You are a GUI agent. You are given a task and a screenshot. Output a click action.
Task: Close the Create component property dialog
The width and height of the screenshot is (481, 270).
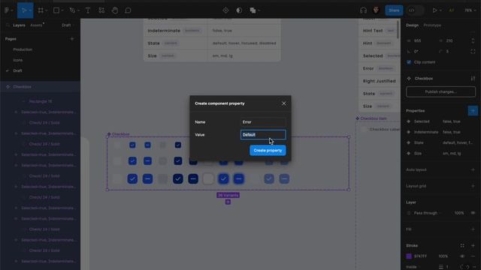coord(284,103)
